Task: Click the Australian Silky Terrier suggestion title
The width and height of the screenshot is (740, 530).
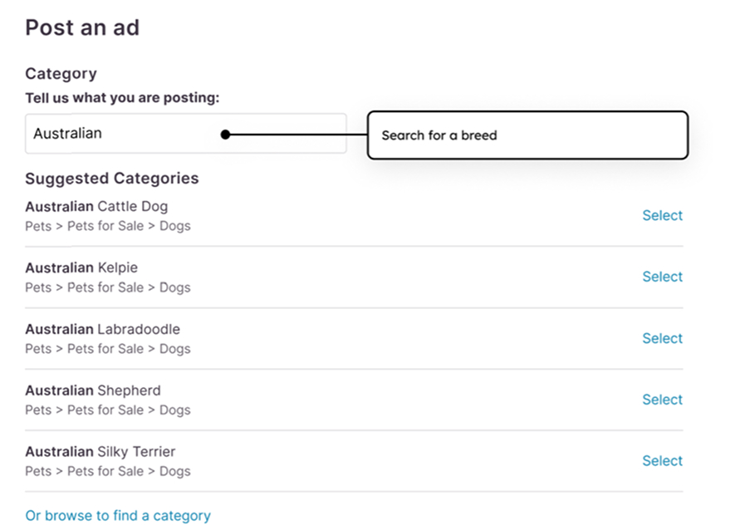Action: click(100, 452)
